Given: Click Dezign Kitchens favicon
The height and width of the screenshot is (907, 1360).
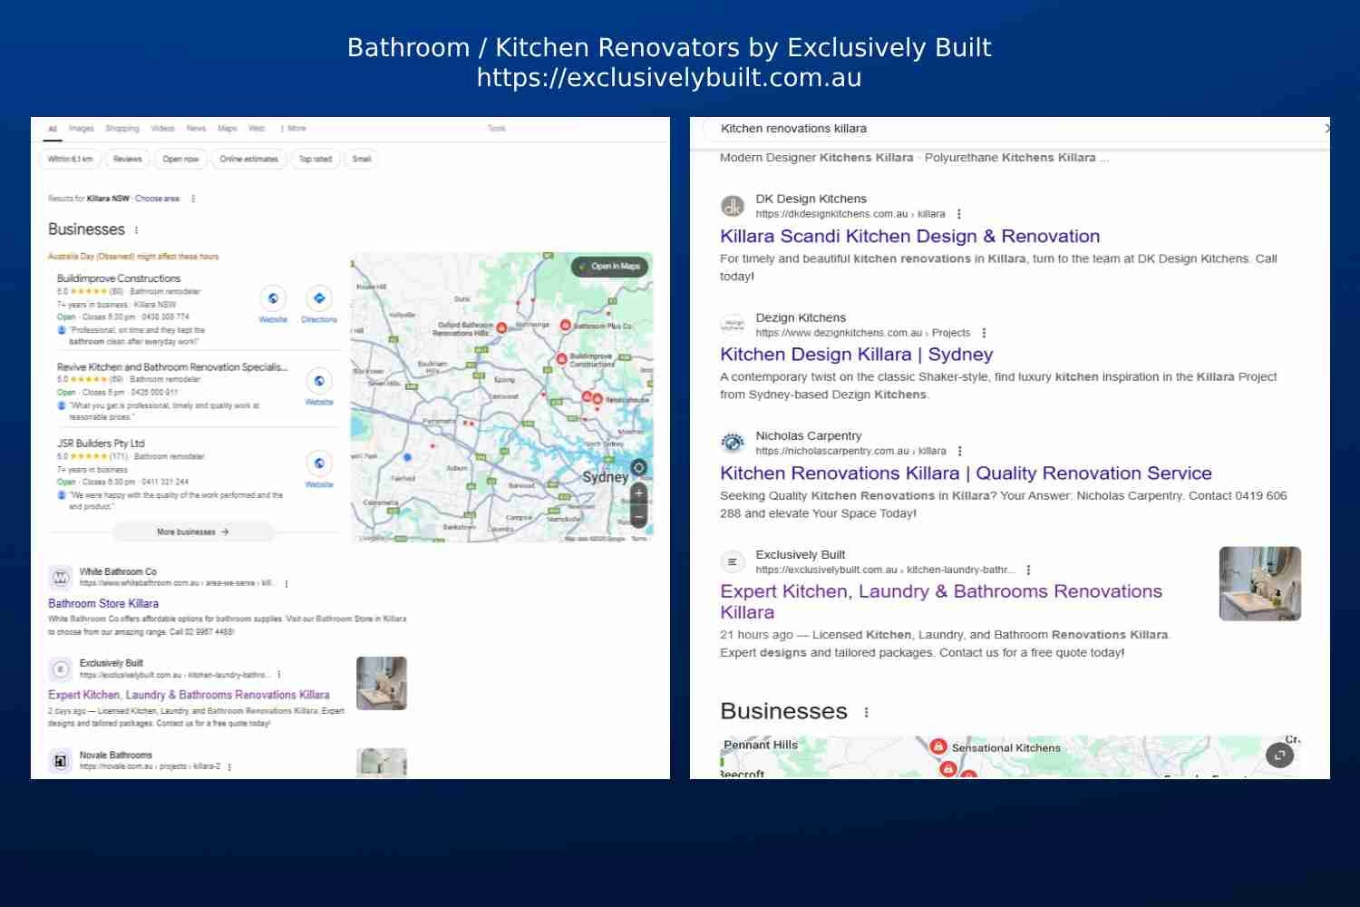Looking at the screenshot, I should (x=733, y=325).
